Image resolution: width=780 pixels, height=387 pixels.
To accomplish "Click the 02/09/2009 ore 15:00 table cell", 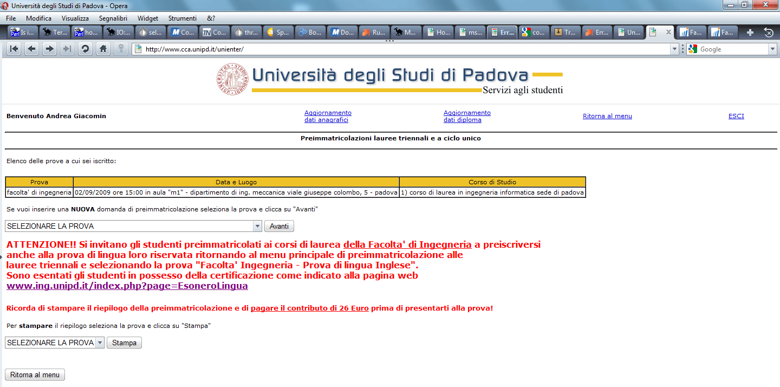I will click(x=236, y=192).
